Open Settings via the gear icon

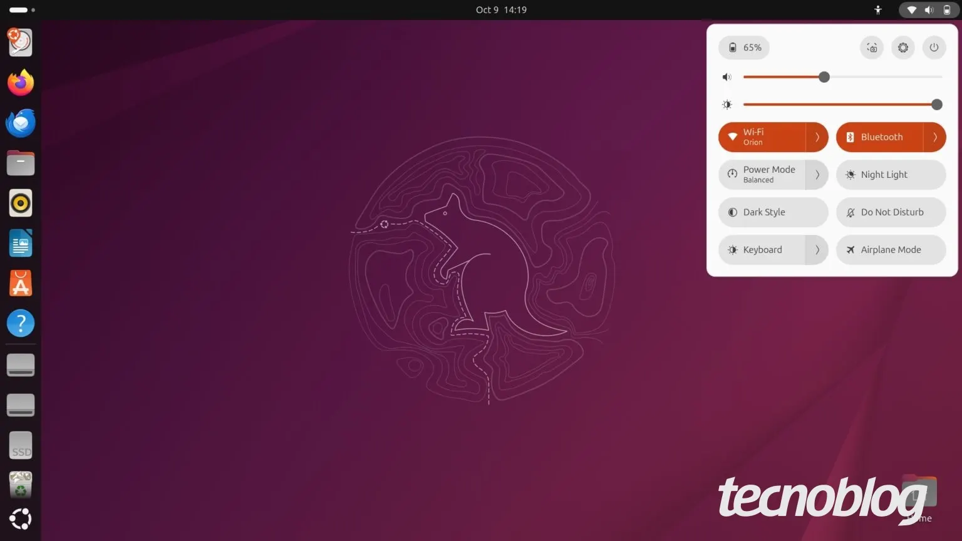[x=903, y=48]
